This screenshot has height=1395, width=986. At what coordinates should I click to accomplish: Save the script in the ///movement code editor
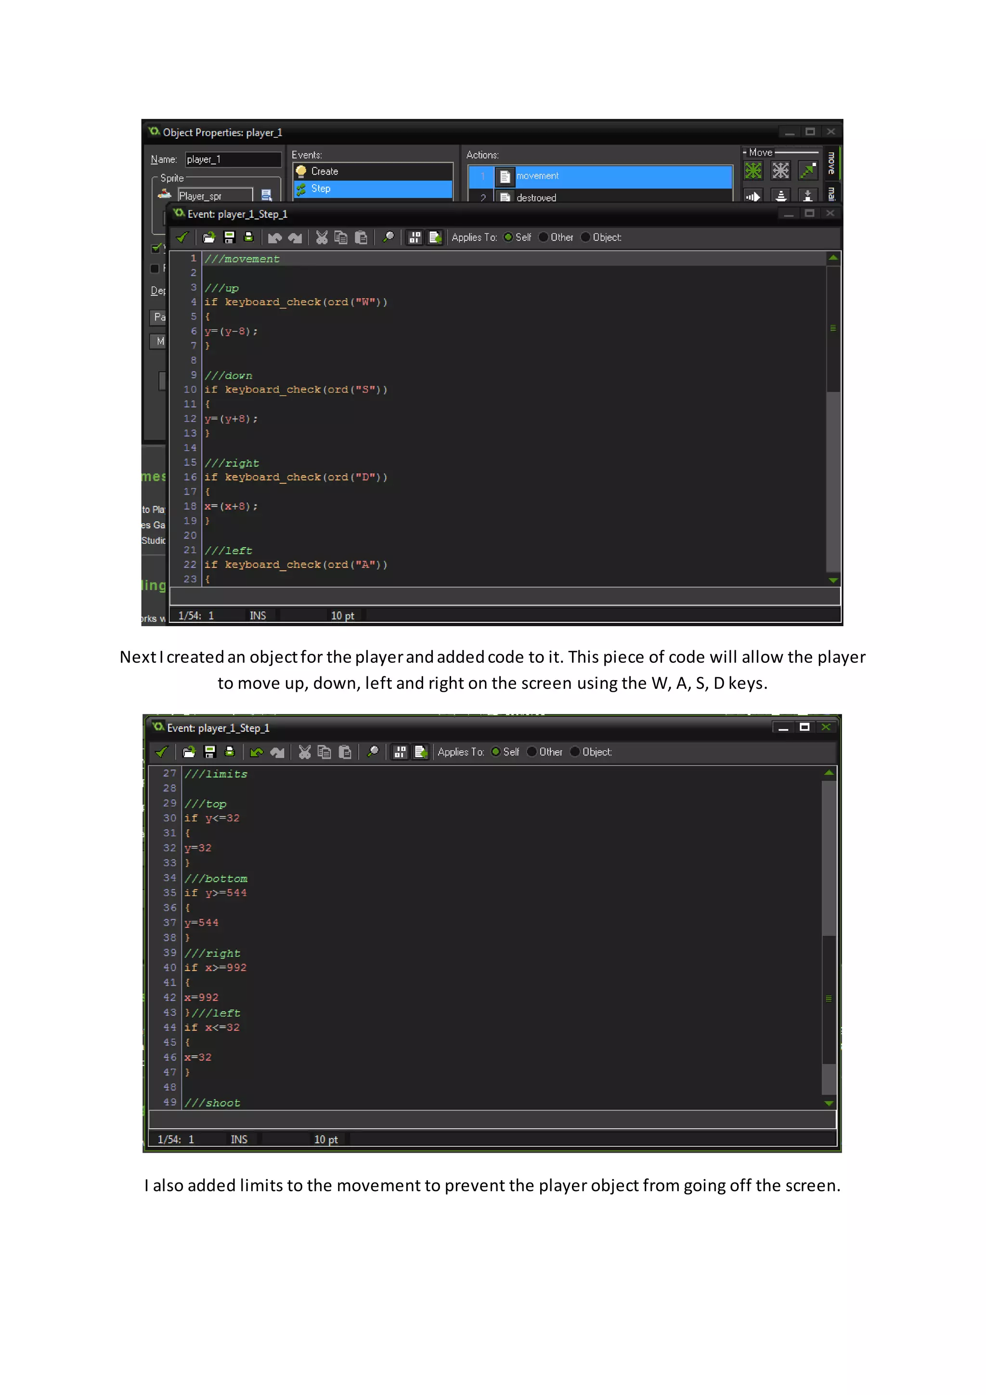point(229,237)
